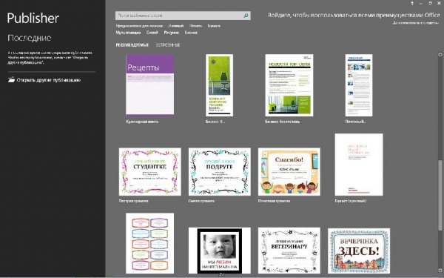Click the magnifier search icon in the template search box
Viewport: 444px width, 278px height.
tap(246, 16)
